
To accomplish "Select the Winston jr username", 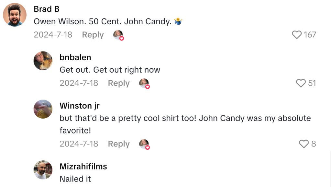I will (x=79, y=106).
